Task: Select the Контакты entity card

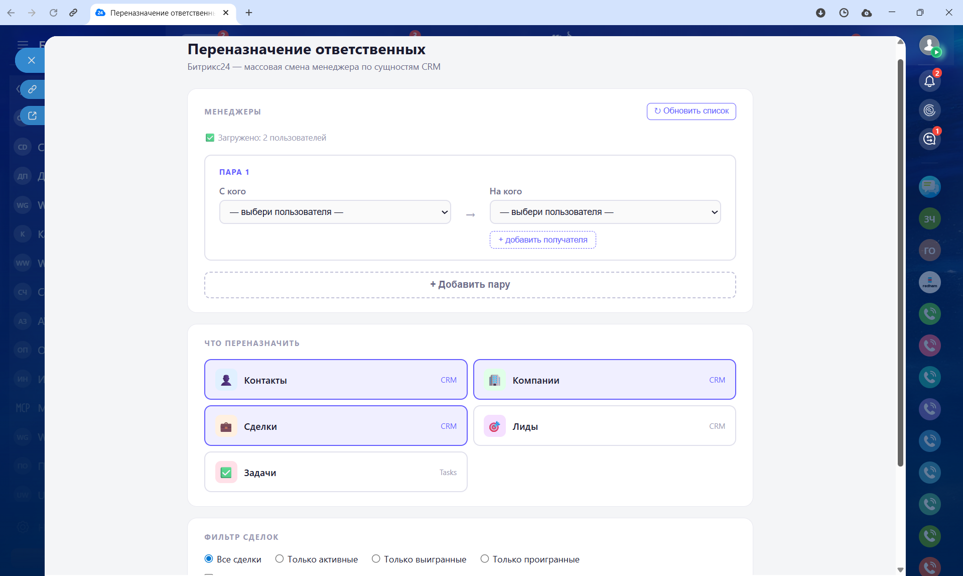Action: (335, 380)
